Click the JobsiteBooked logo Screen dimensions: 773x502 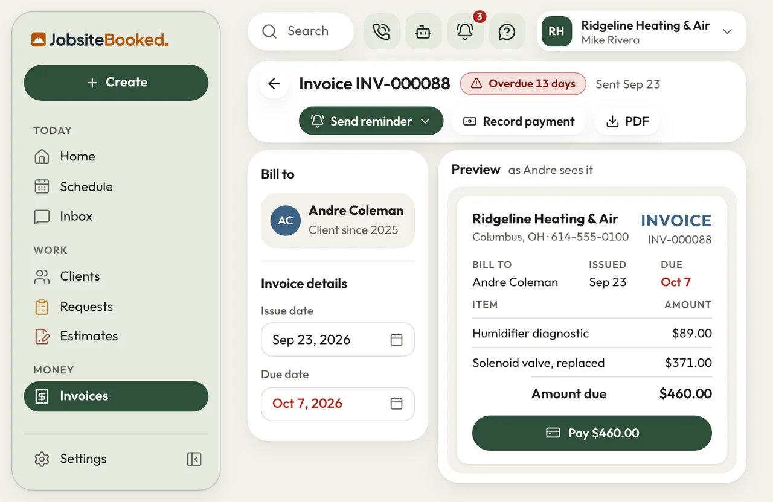(x=100, y=40)
